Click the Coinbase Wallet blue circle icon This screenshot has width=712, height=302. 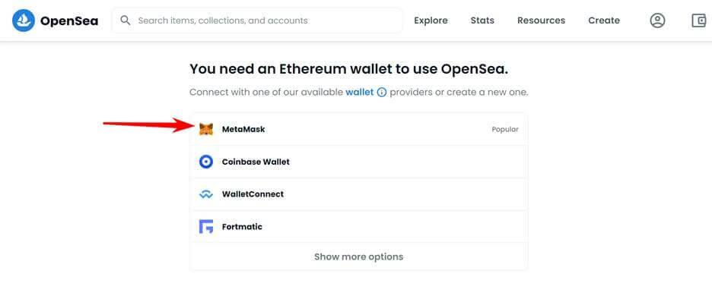coord(206,162)
